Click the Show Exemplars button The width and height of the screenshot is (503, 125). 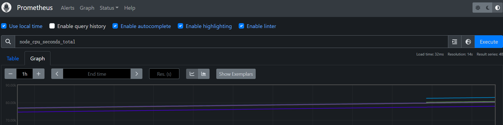pos(236,74)
